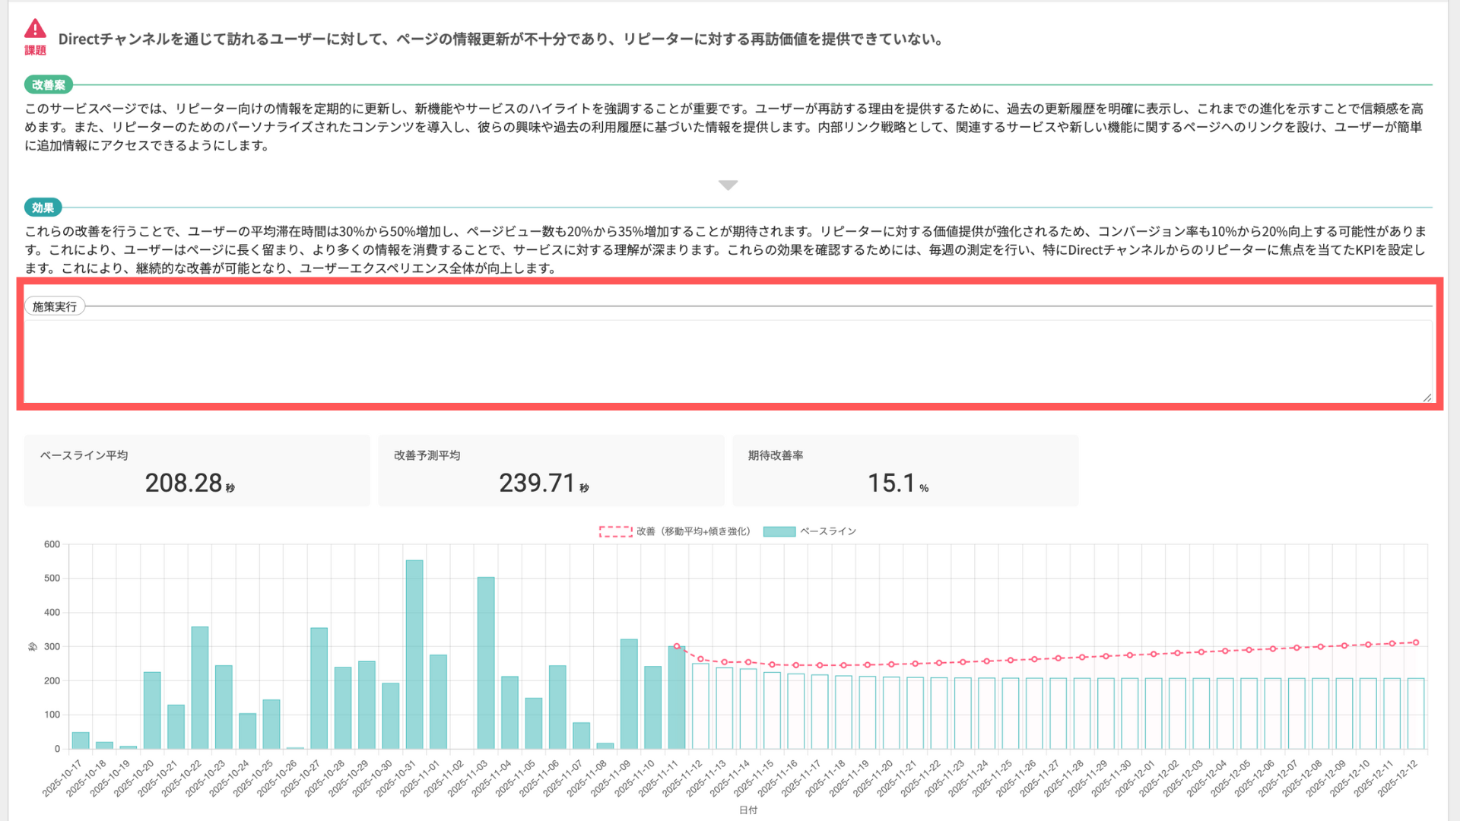Click the textarea resize grip in the corner
This screenshot has width=1460, height=821.
[1427, 397]
